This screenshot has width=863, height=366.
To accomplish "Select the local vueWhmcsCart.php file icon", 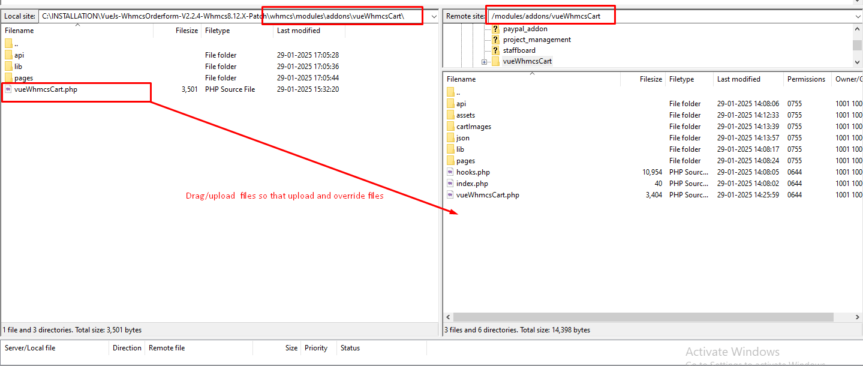I will click(8, 89).
